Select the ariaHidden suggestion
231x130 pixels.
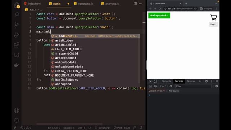click(x=95, y=40)
